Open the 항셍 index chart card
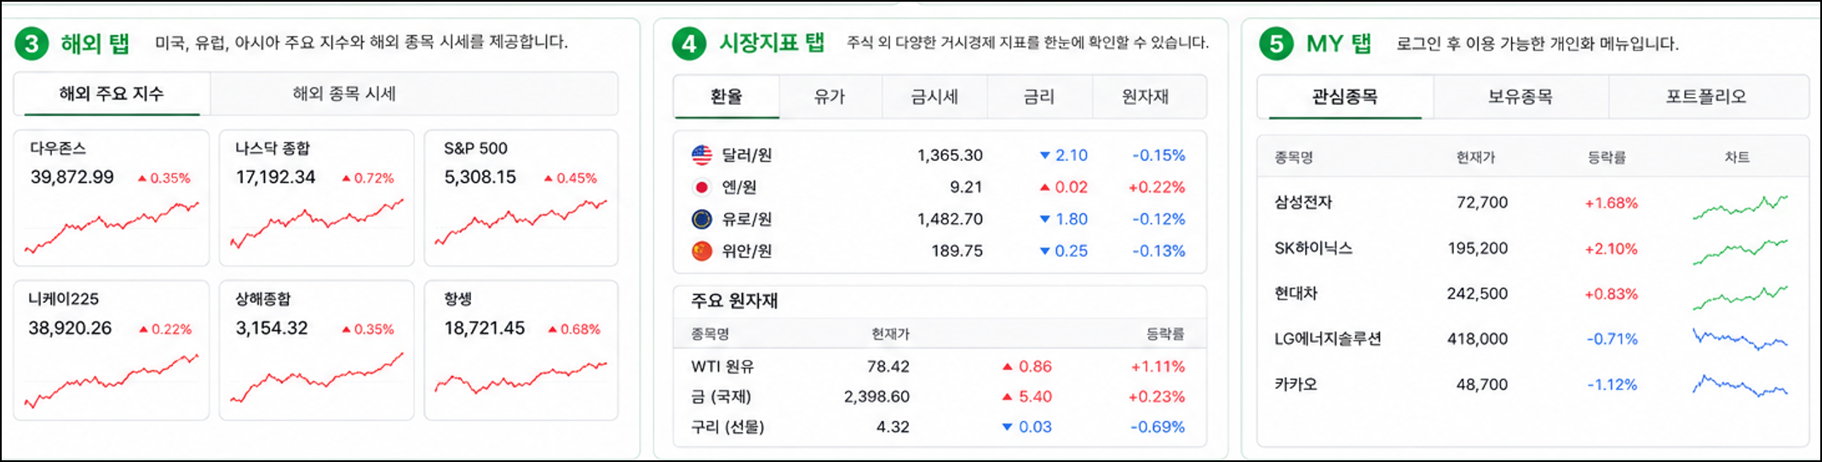This screenshot has height=462, width=1822. click(x=521, y=350)
